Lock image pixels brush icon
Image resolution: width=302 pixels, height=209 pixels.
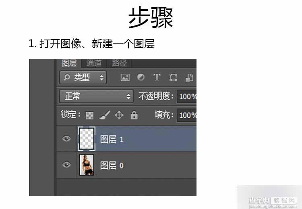click(x=105, y=115)
